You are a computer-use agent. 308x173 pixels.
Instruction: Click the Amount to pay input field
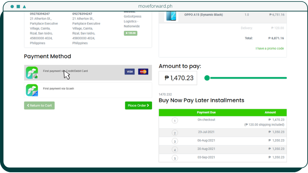pos(178,78)
